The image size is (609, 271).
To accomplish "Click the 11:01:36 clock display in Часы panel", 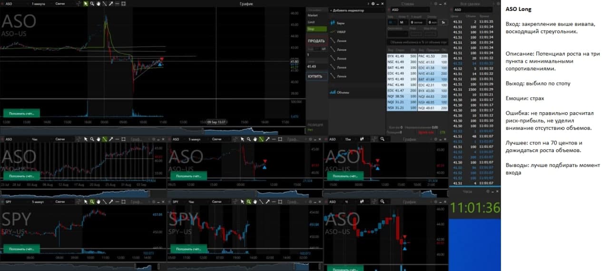I will (475, 208).
